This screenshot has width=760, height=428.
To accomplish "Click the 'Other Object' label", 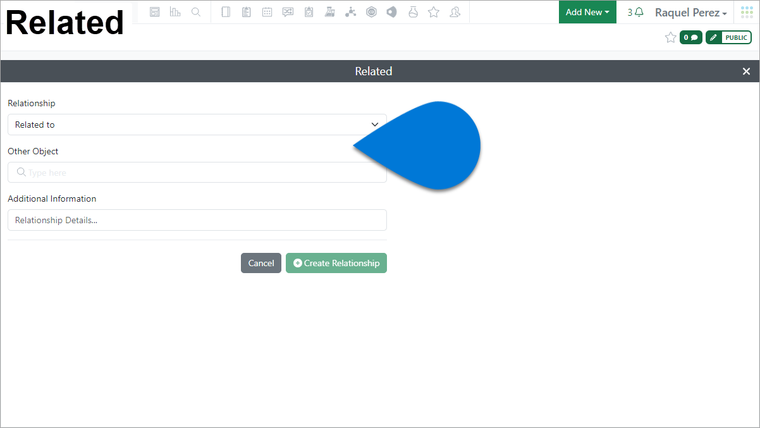I will point(33,151).
